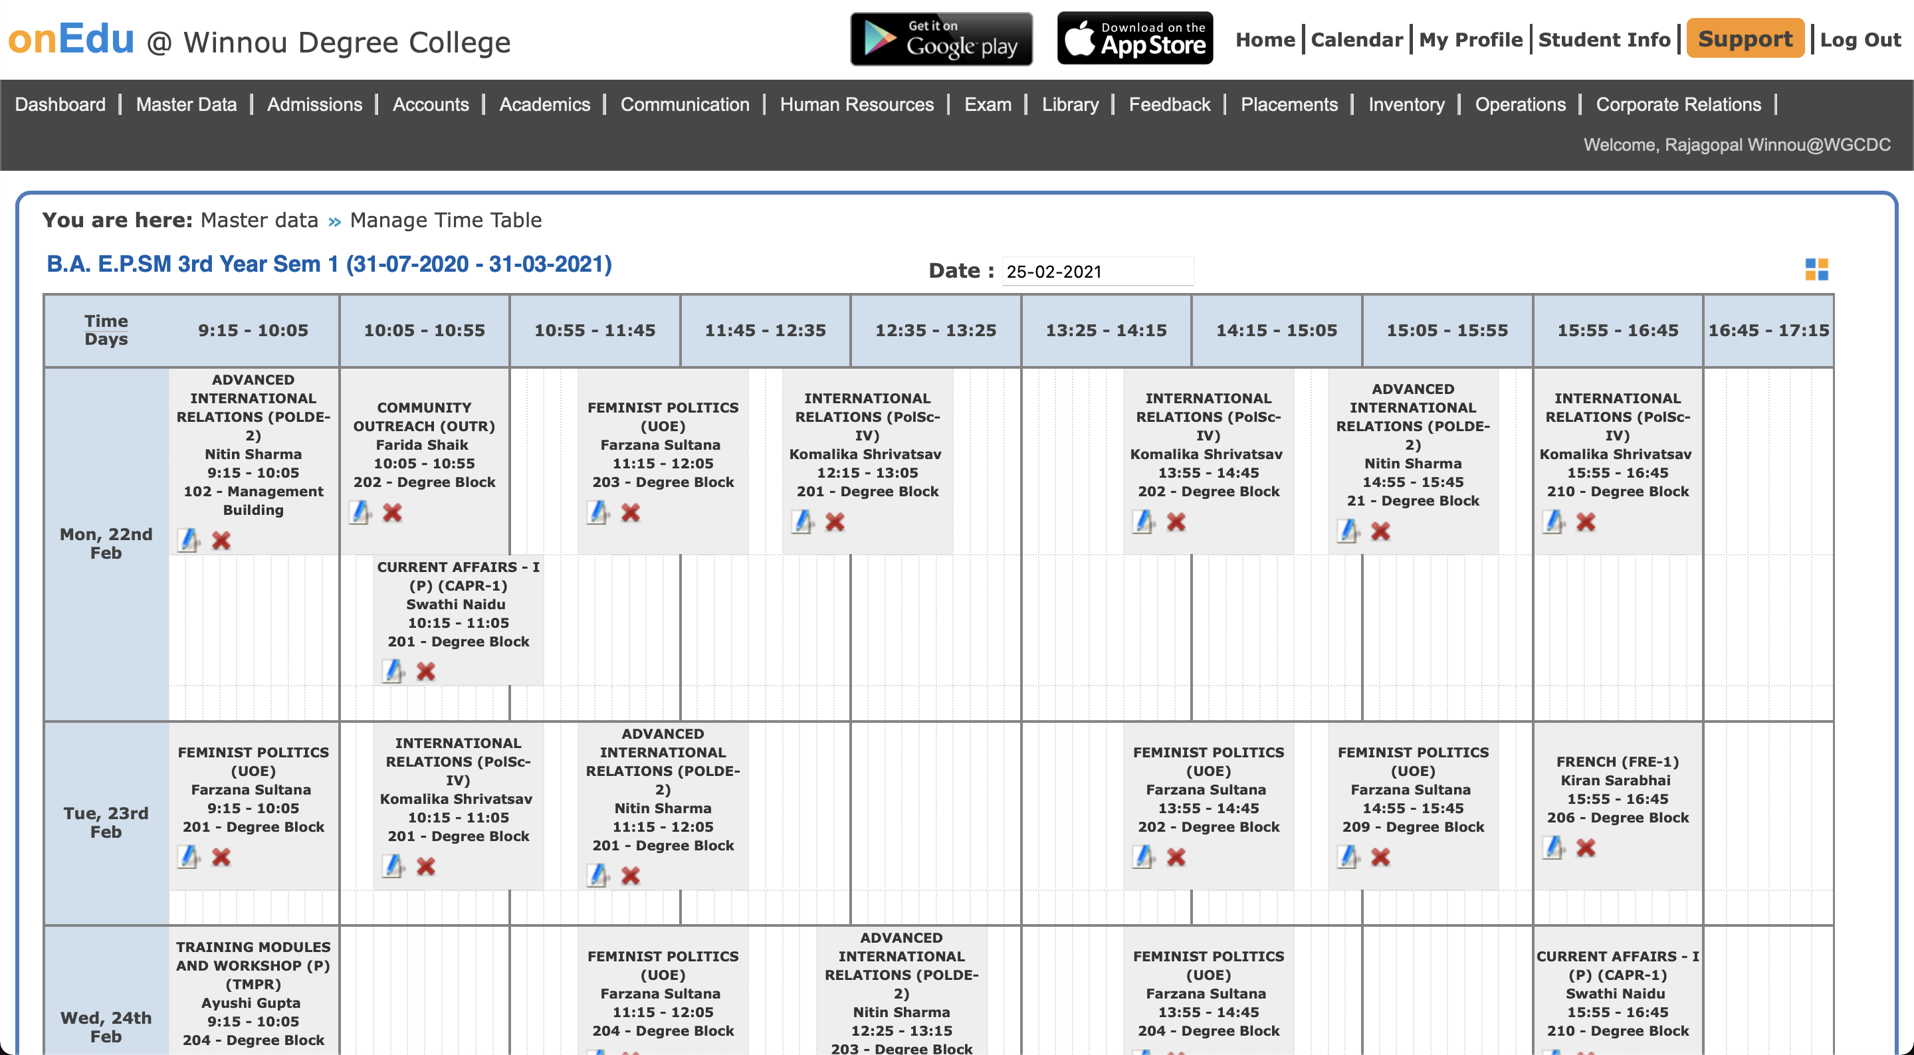Image resolution: width=1914 pixels, height=1055 pixels.
Task: Delete Monday 11:15 Feminist Politics entry
Action: (630, 513)
